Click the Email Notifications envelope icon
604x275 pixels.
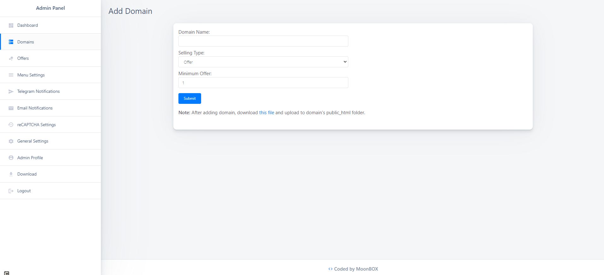[11, 108]
